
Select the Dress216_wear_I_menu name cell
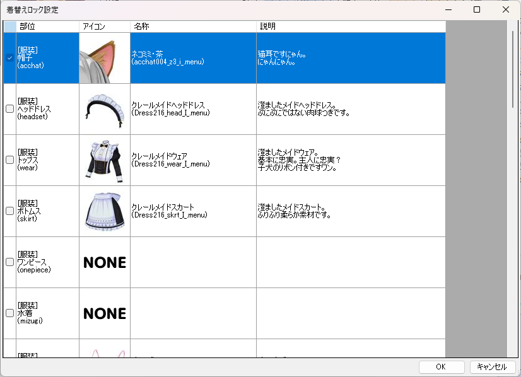click(x=193, y=160)
